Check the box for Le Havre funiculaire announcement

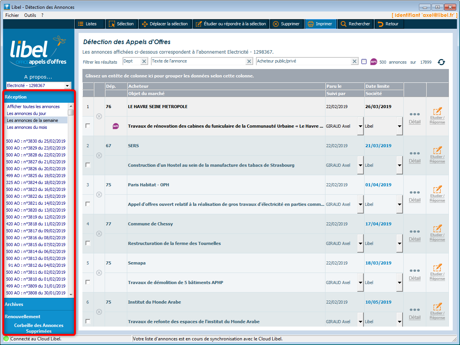88,126
